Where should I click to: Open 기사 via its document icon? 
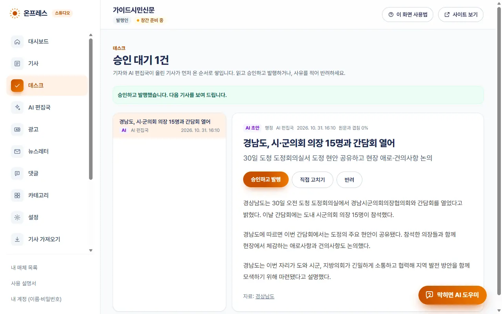[17, 64]
